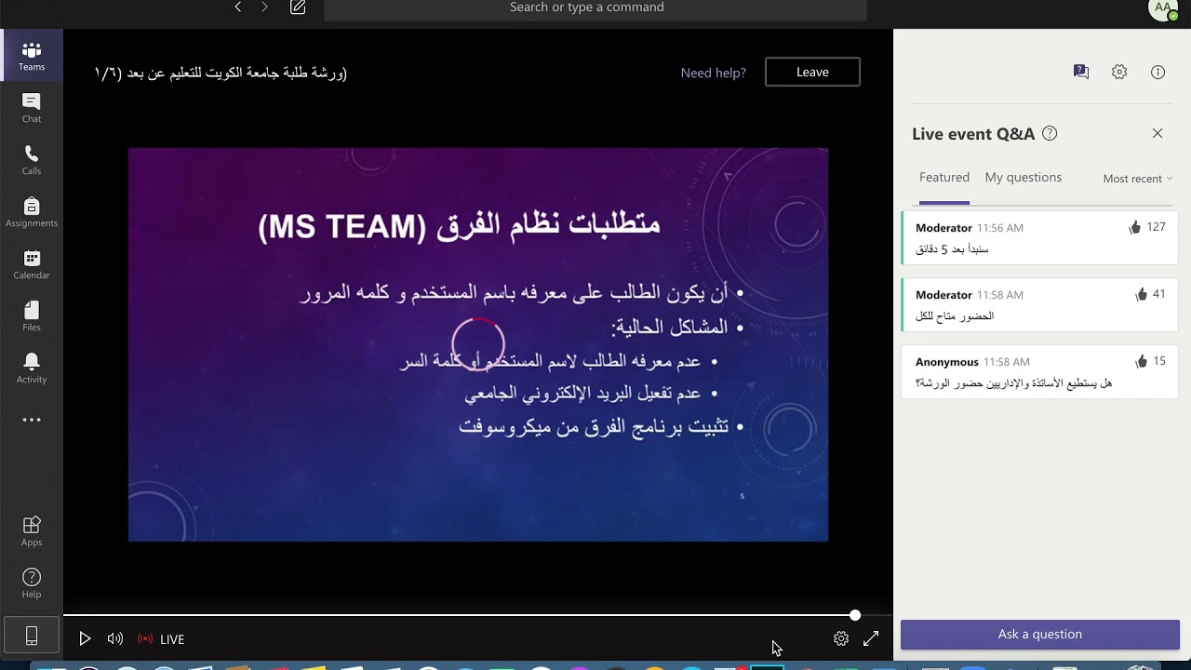Click the Search or type a command box
This screenshot has width=1191, height=670.
tap(595, 8)
